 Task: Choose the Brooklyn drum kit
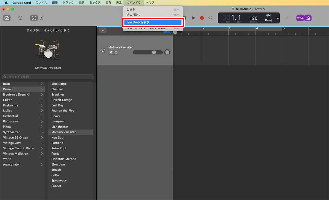71,95
